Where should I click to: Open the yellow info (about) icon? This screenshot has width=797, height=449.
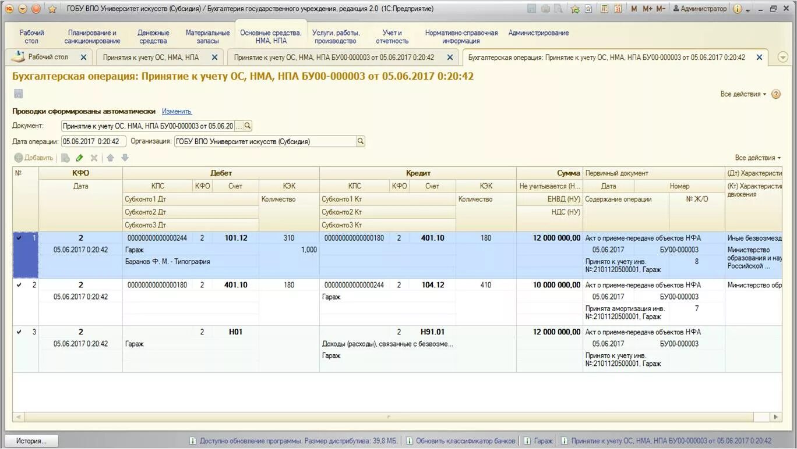click(738, 9)
